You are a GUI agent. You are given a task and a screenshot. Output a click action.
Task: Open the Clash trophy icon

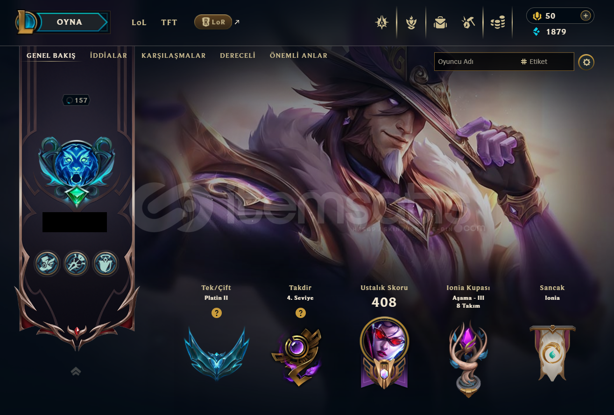tap(411, 22)
